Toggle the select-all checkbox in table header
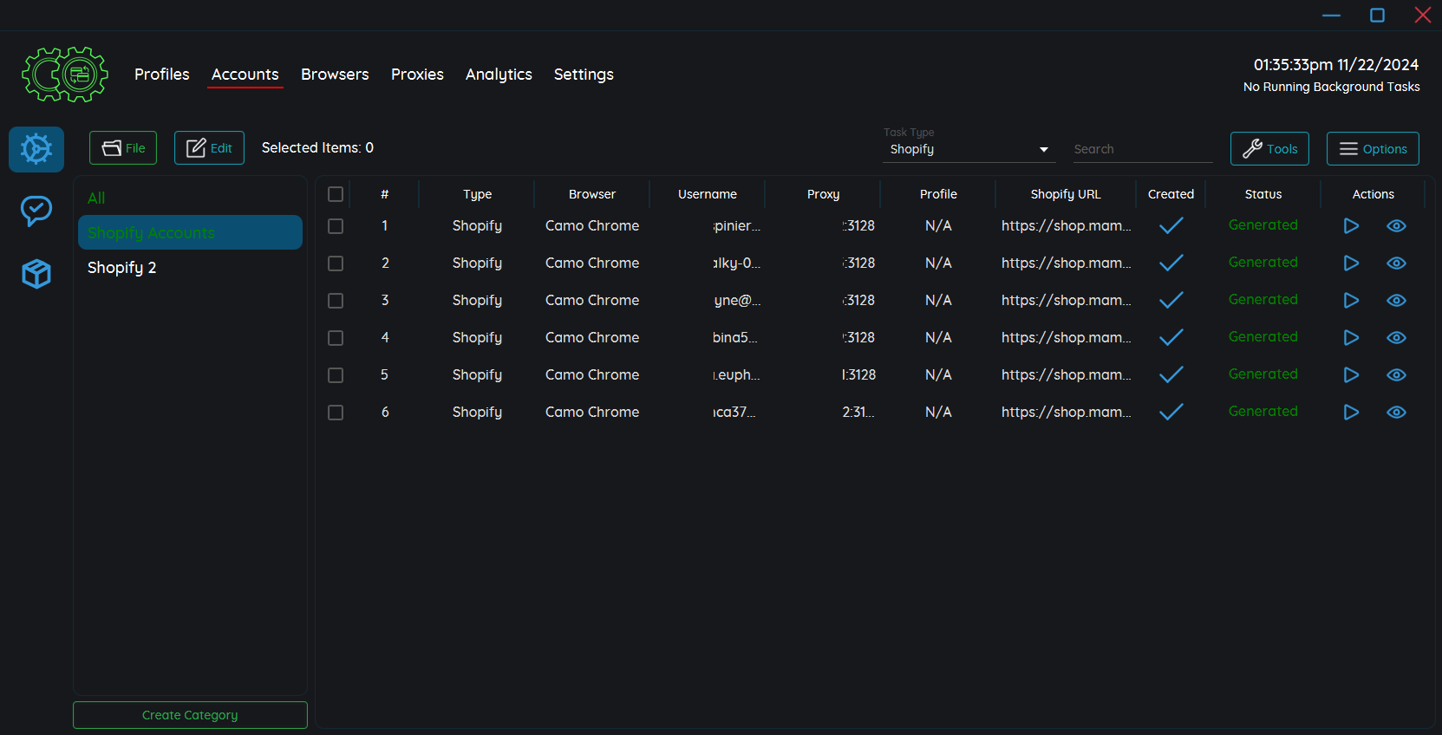This screenshot has width=1442, height=735. (x=336, y=194)
